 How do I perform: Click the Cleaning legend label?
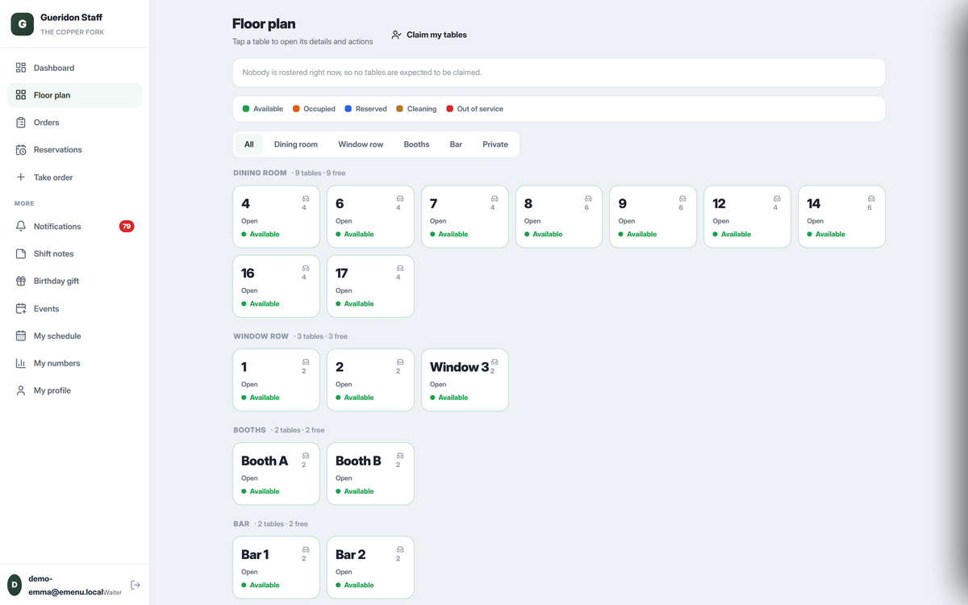click(x=422, y=109)
